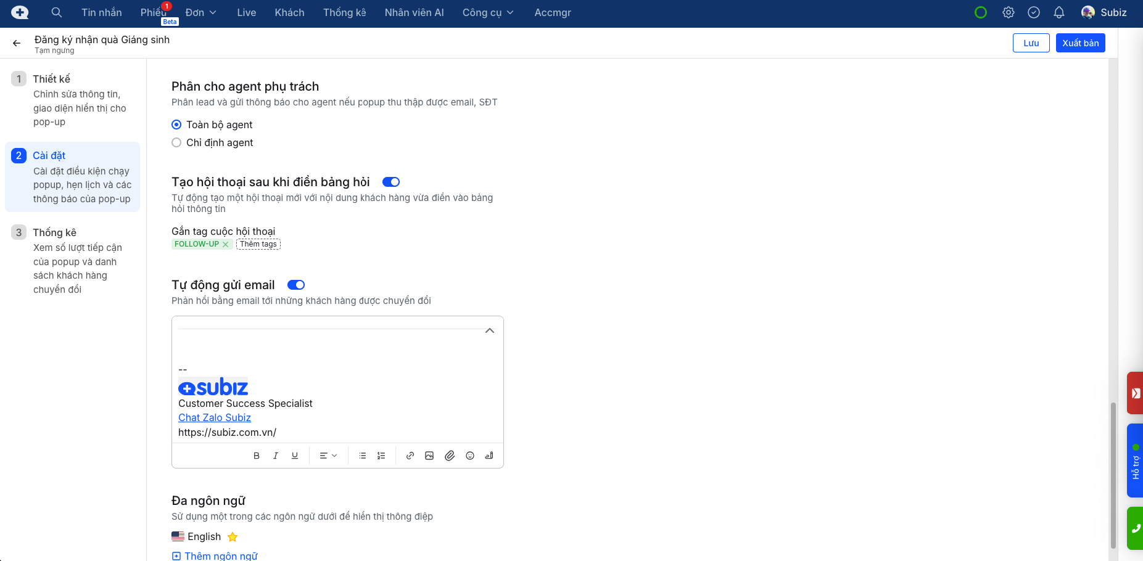Click the "Xuất bản" button
Screen dimensions: 1143x561
pos(1080,43)
